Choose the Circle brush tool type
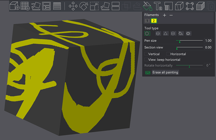 click(x=147, y=33)
